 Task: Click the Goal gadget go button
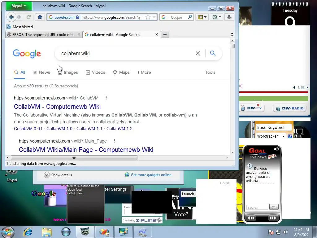tap(274, 207)
